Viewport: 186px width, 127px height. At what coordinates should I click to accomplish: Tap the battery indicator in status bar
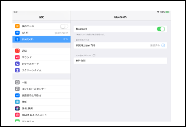tap(168, 12)
